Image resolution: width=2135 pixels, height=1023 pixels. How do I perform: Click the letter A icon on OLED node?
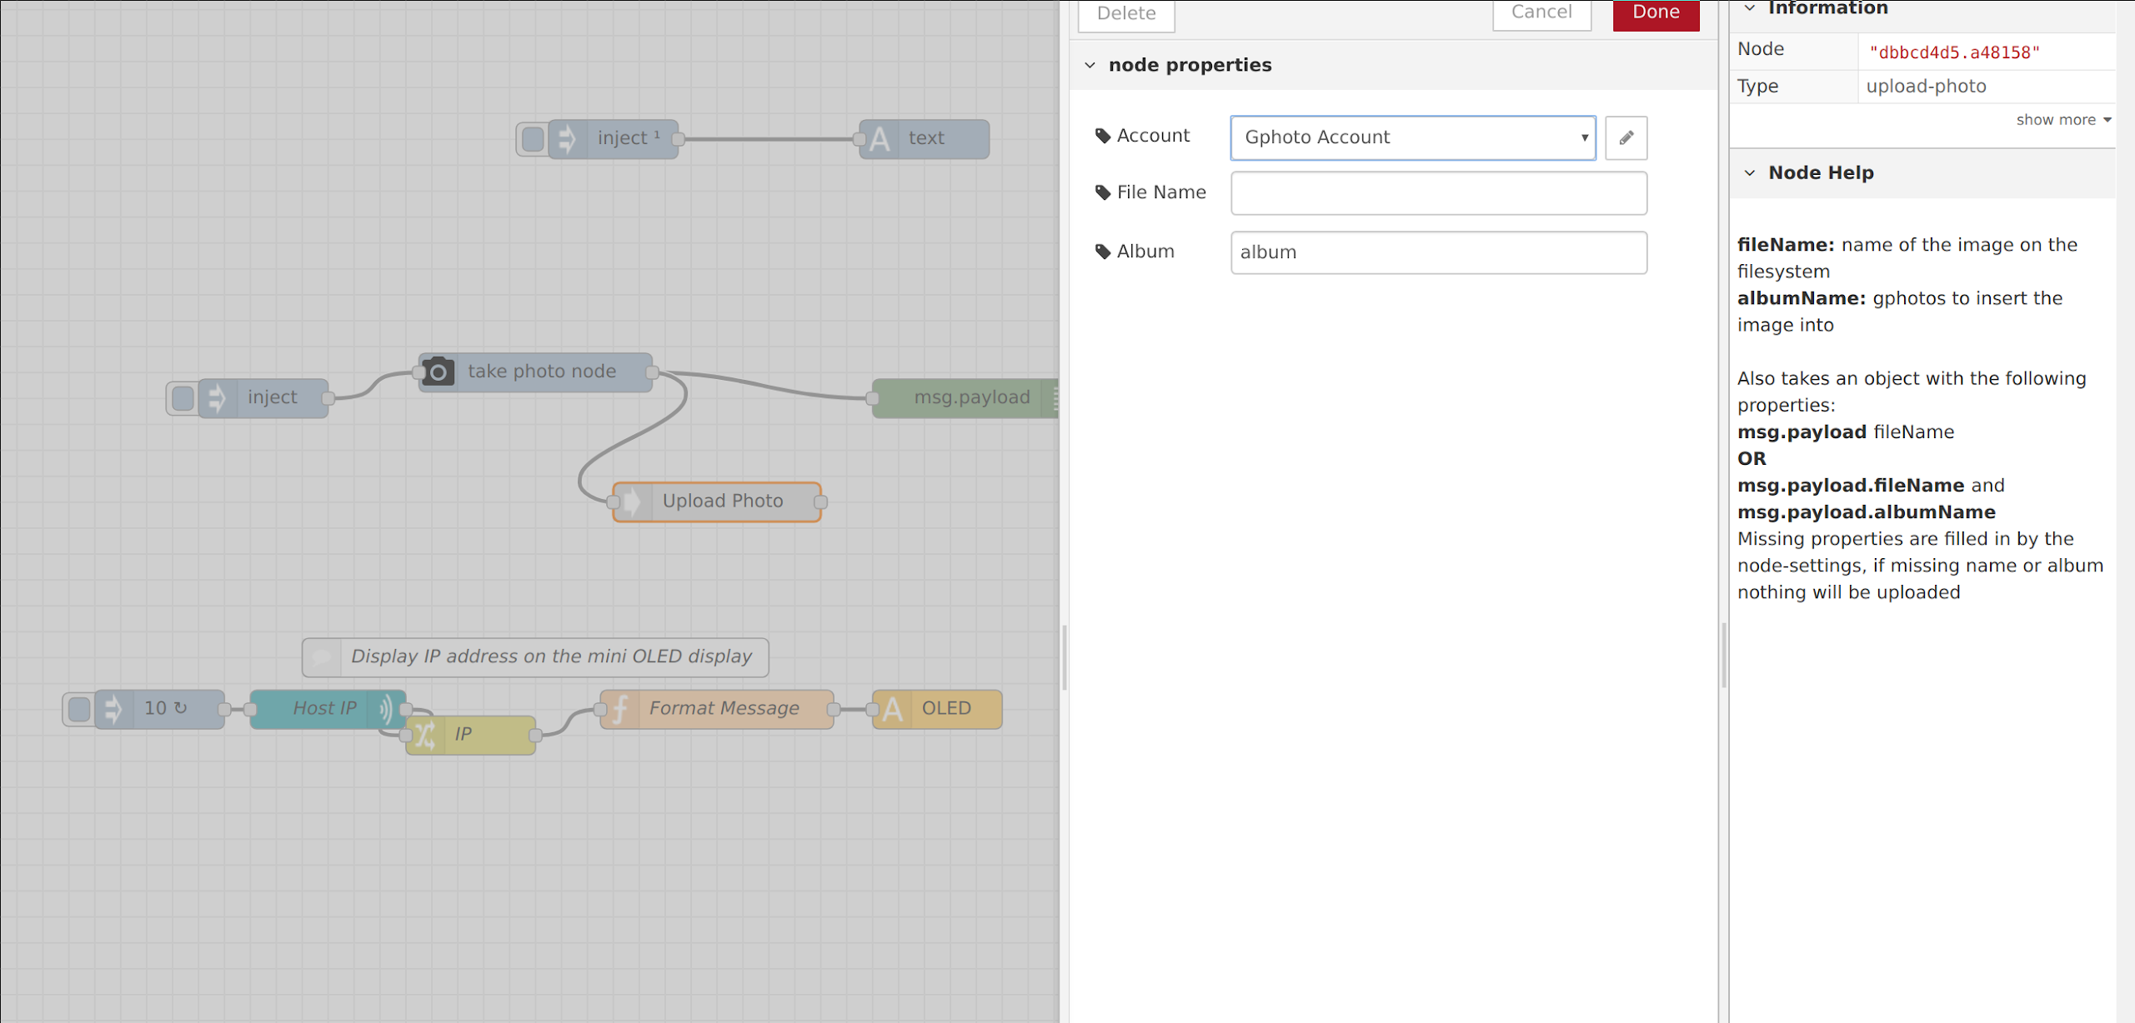click(x=892, y=709)
